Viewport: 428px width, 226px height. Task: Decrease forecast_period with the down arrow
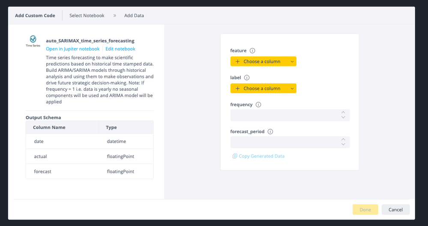click(x=343, y=145)
